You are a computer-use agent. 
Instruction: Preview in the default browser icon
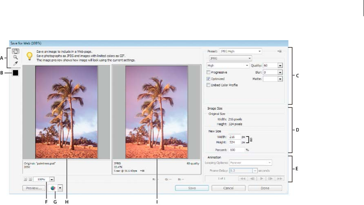53,188
